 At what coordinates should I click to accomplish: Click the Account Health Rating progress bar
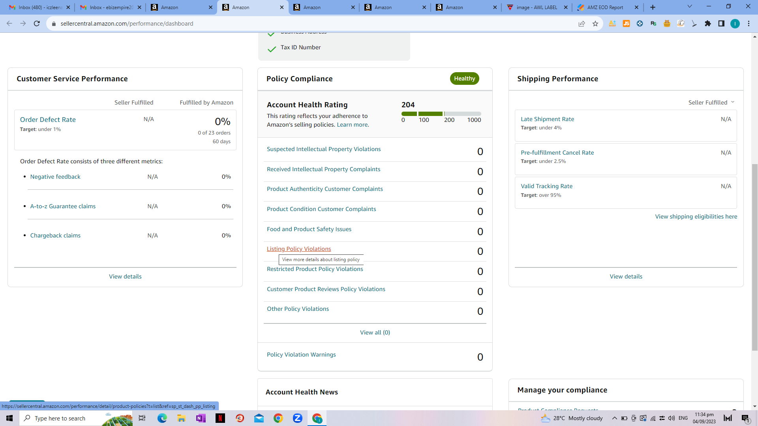pyautogui.click(x=441, y=114)
